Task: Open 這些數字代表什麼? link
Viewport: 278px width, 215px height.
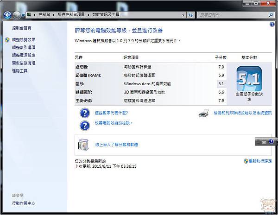Action: (111, 113)
